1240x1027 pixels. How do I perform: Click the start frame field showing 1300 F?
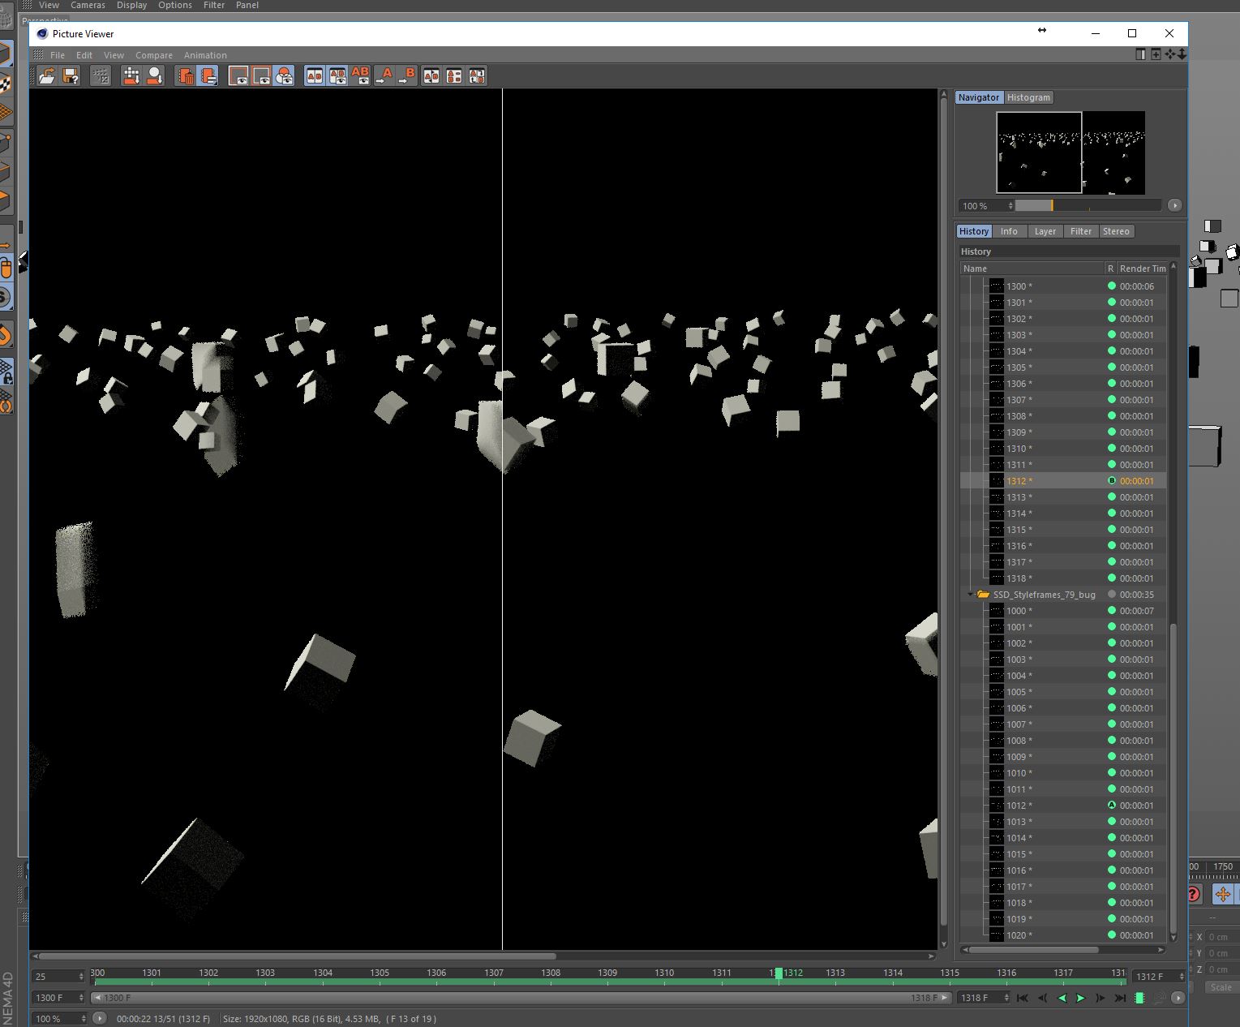coord(58,998)
